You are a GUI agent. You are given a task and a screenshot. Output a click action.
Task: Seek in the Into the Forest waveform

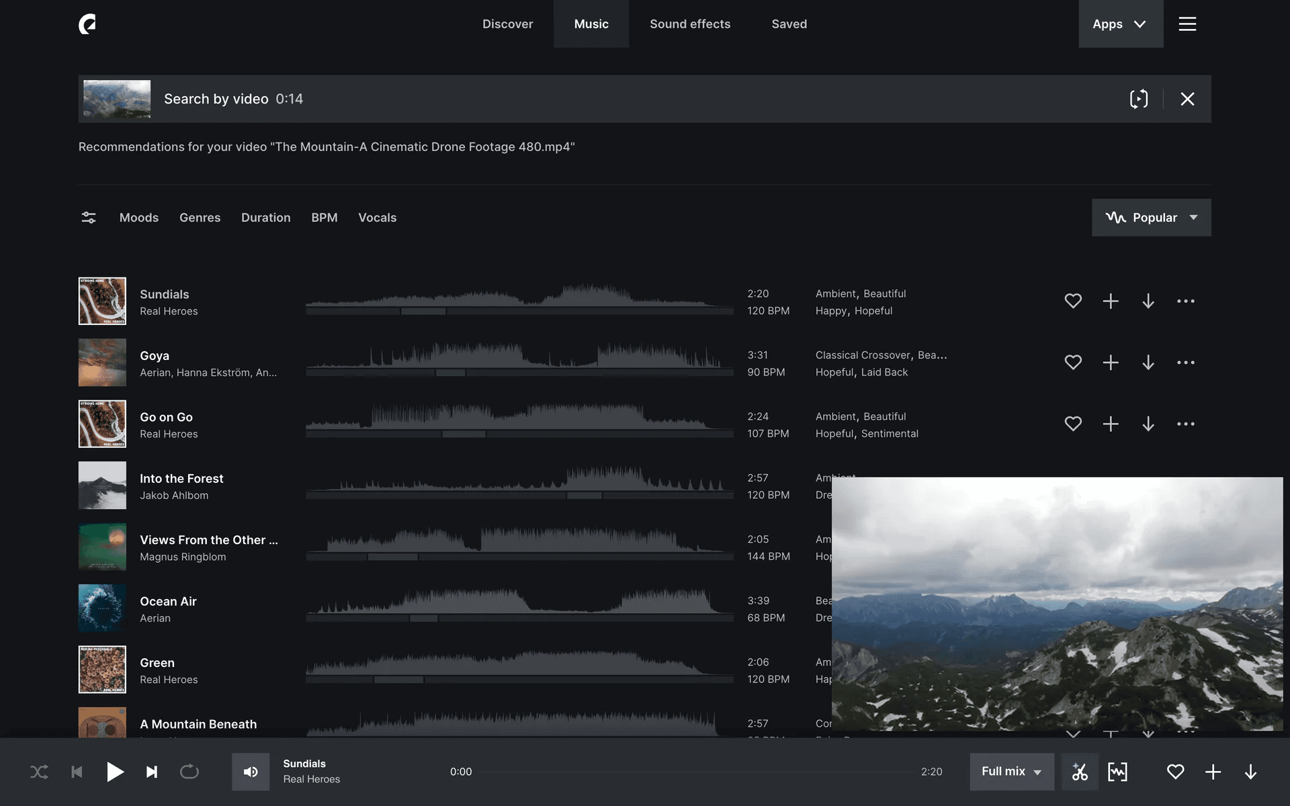[x=519, y=482]
